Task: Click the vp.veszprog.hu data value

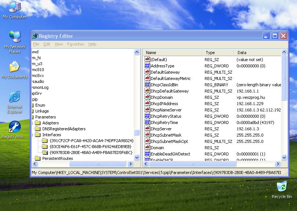Action: tap(251, 97)
